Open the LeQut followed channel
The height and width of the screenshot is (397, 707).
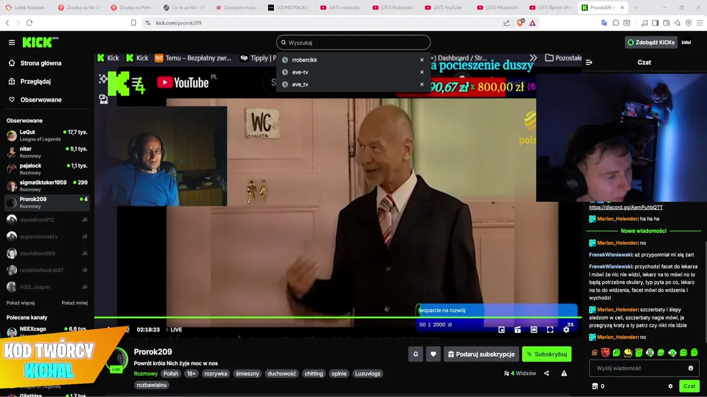click(47, 136)
